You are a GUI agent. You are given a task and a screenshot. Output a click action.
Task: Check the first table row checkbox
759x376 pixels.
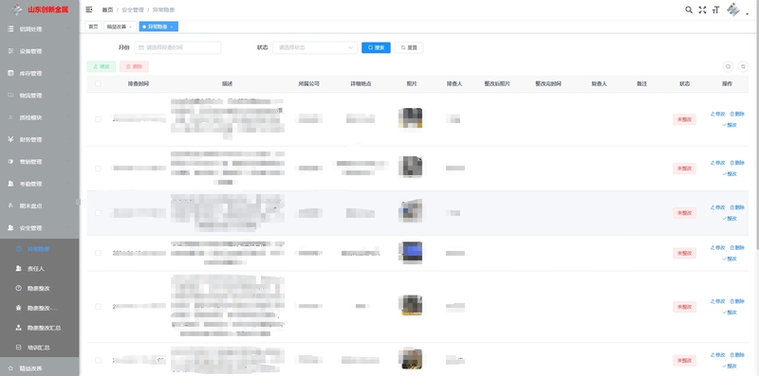(99, 119)
